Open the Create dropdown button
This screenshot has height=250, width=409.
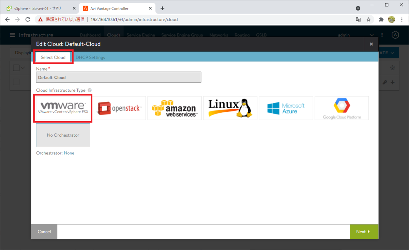(x=389, y=53)
